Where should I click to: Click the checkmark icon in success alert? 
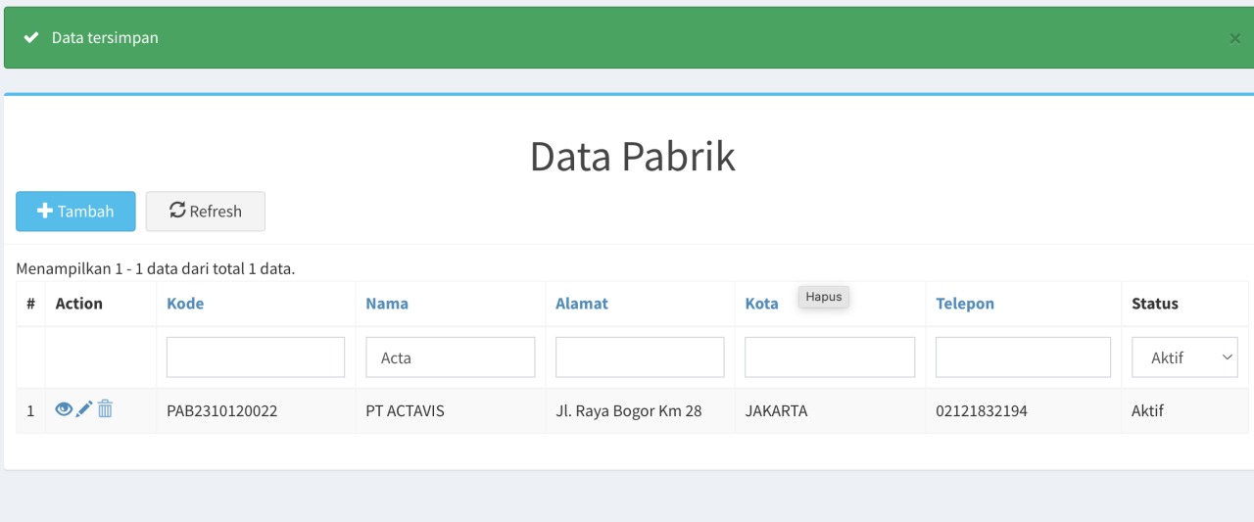click(x=31, y=38)
